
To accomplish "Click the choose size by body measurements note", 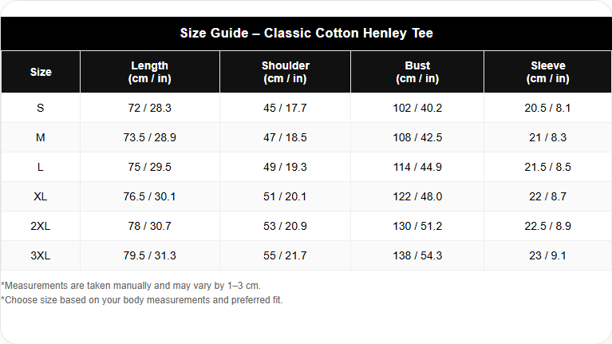I will pyautogui.click(x=142, y=300).
